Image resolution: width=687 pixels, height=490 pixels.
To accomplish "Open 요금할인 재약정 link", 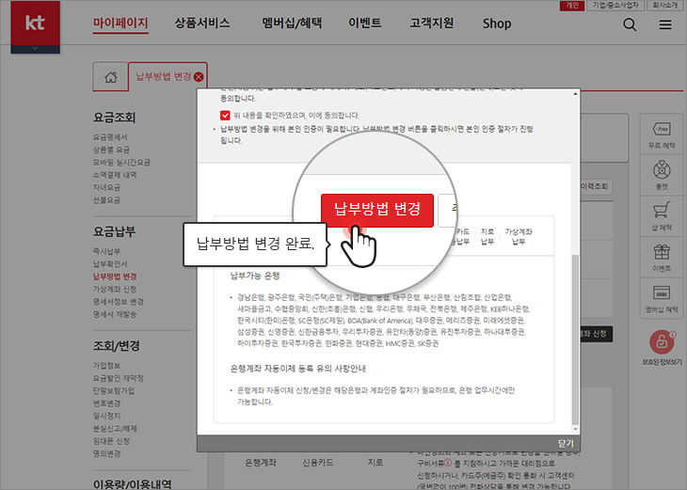I will pos(118,378).
